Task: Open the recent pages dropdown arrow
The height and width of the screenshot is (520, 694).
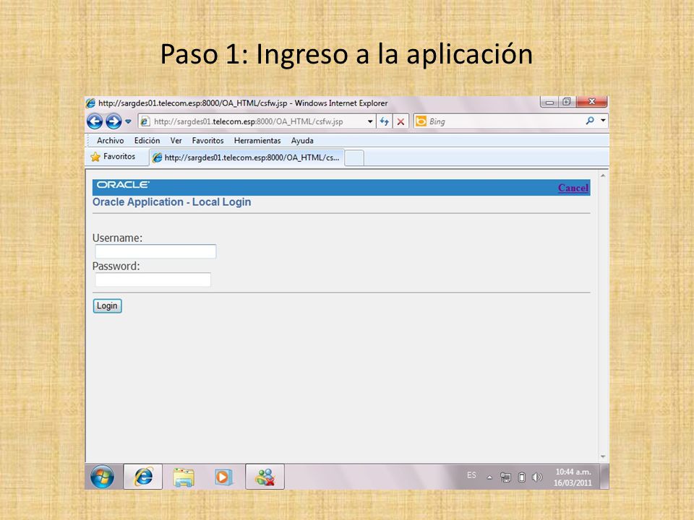Action: tap(128, 121)
